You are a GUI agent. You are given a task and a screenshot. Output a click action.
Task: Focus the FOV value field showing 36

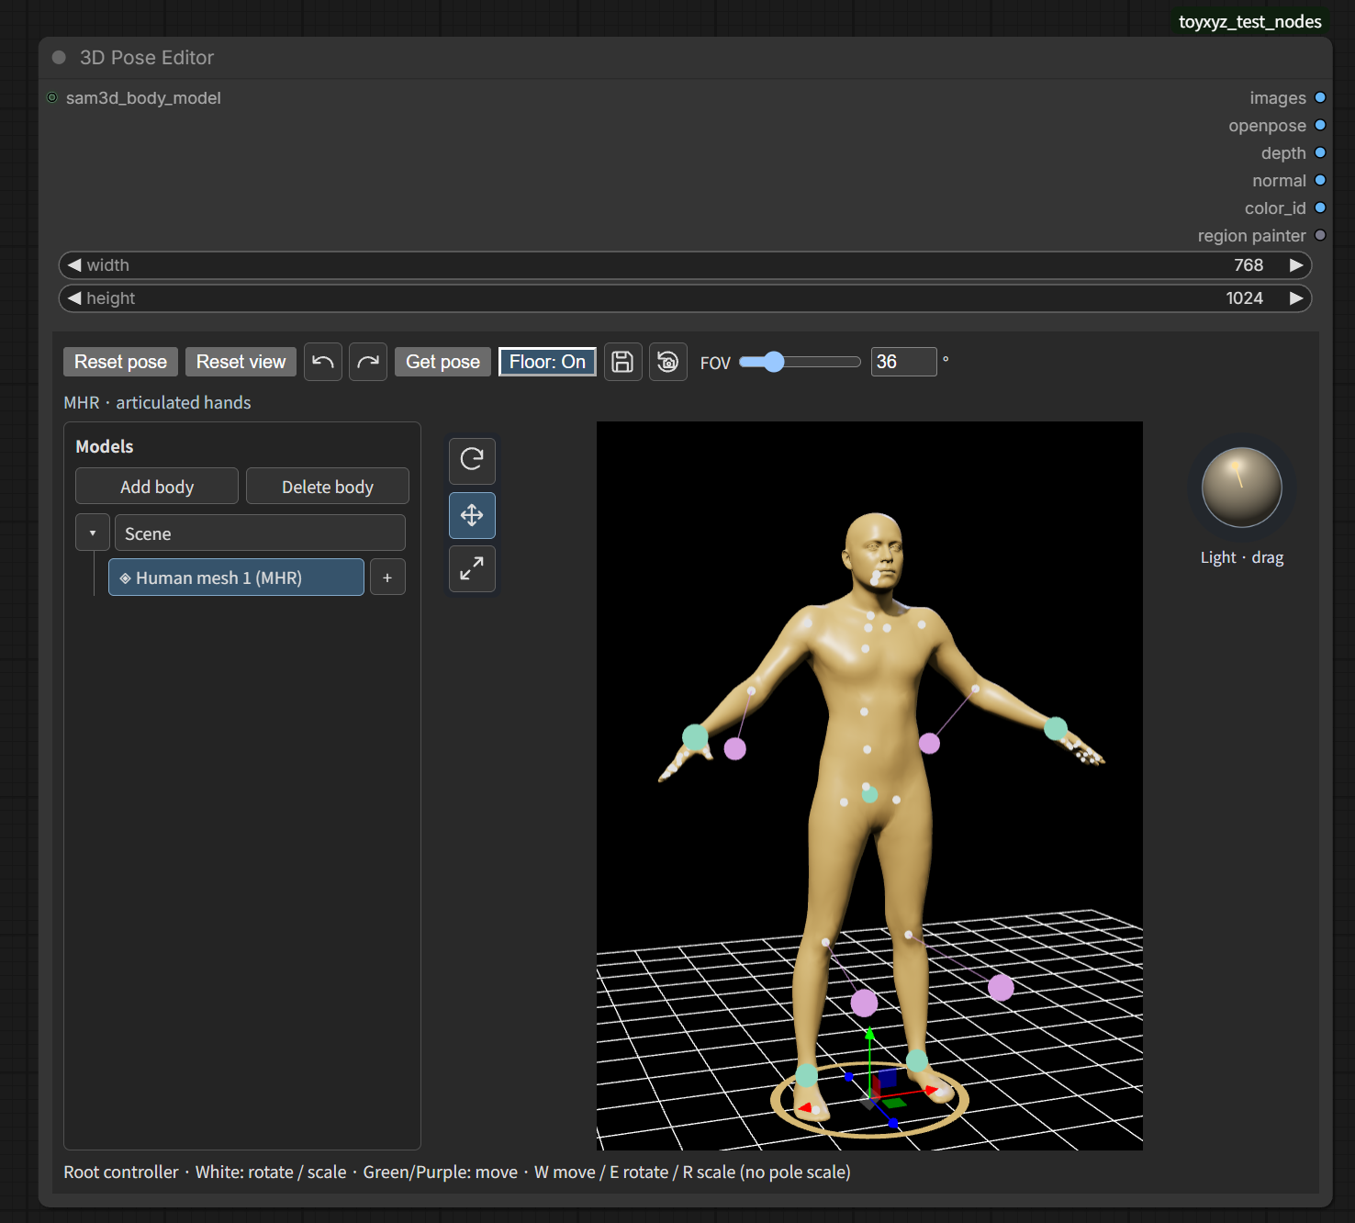coord(903,362)
